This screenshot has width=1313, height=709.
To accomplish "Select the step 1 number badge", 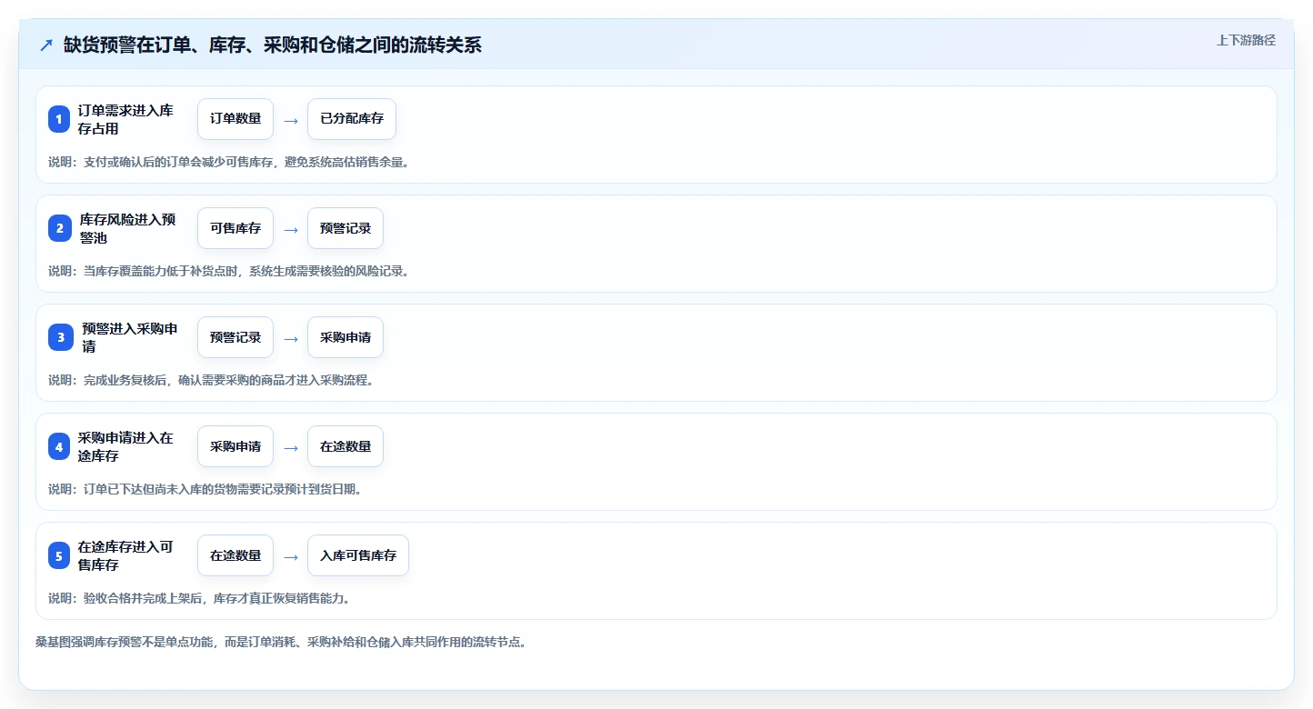I will pos(59,119).
